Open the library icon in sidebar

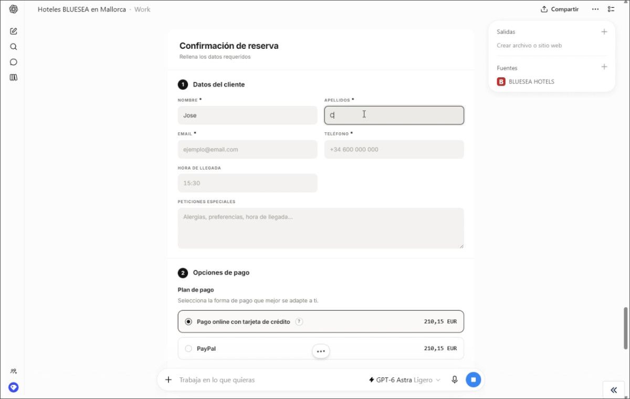[x=14, y=77]
